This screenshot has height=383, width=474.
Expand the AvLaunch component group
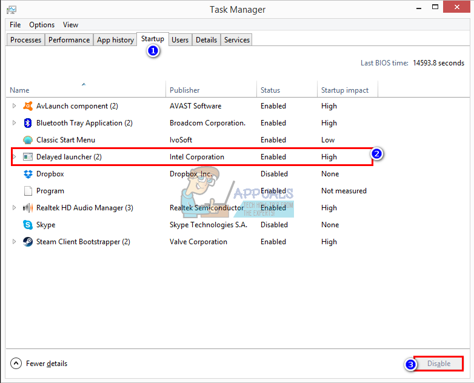(14, 106)
